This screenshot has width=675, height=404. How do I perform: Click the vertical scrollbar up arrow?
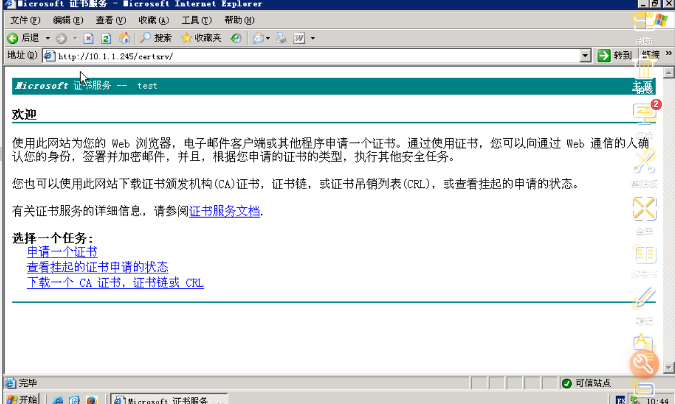point(669,72)
